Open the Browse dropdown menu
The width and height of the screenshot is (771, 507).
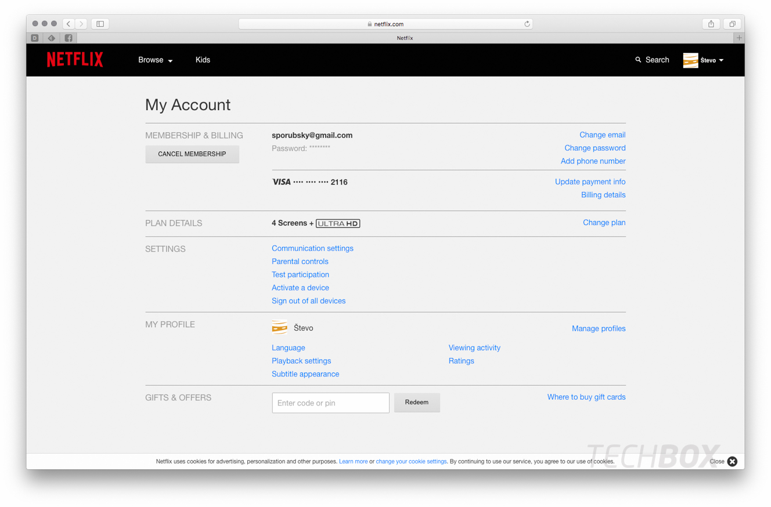coord(156,60)
